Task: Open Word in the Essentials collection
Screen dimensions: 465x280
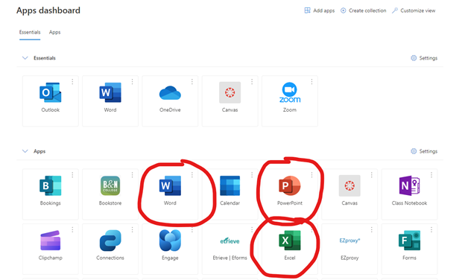Action: (x=110, y=101)
